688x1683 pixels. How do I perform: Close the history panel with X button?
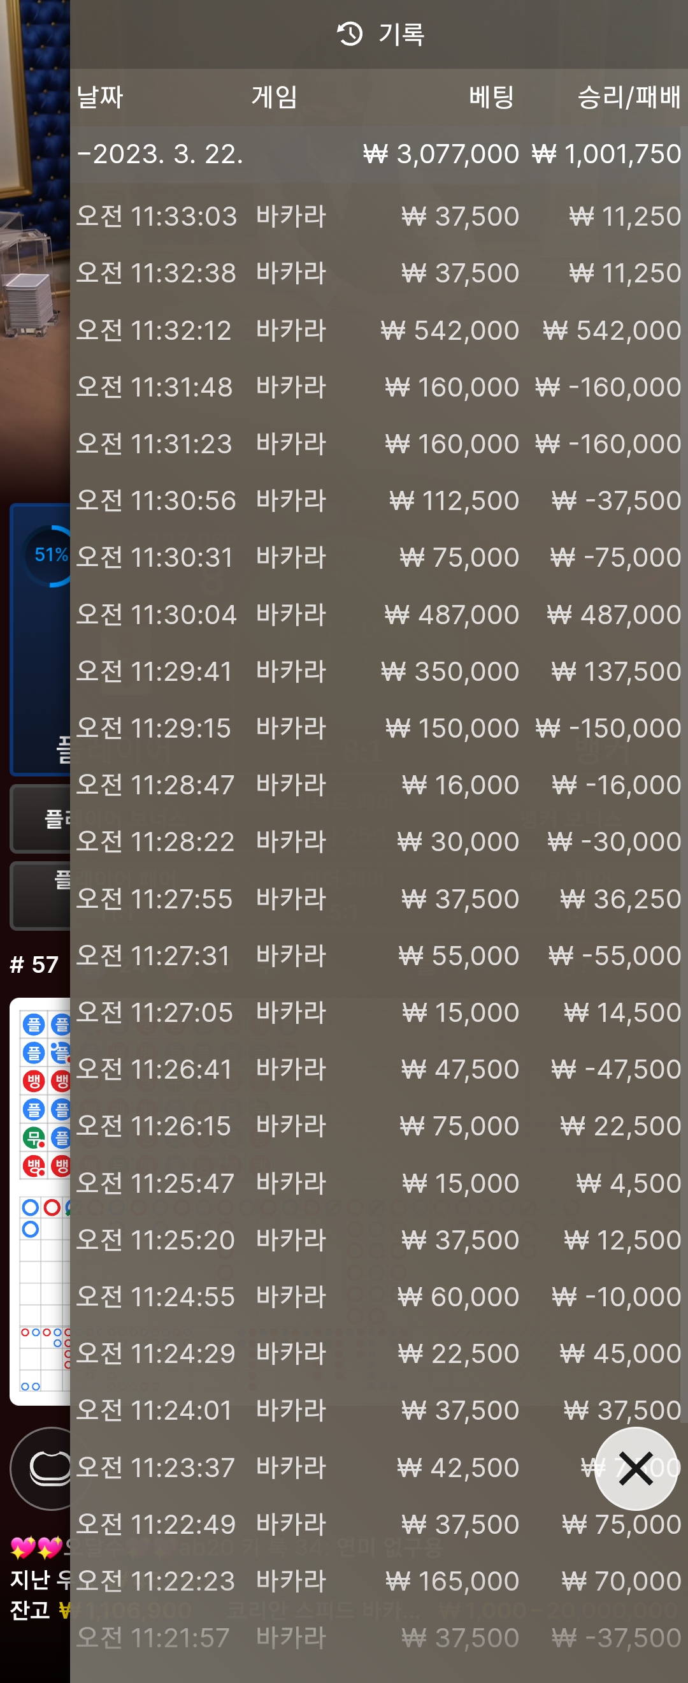[636, 1468]
